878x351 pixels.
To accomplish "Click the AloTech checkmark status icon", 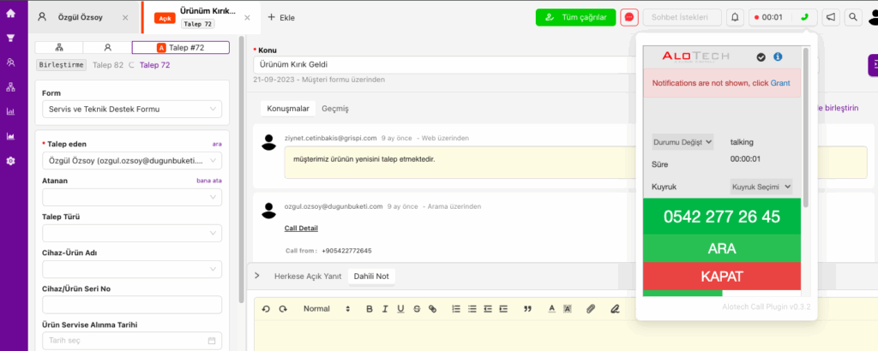I will 761,57.
